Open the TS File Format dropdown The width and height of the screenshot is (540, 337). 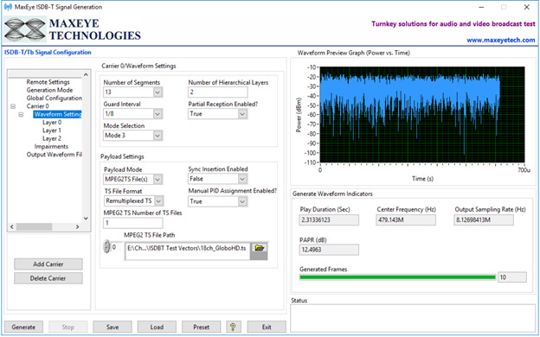(x=158, y=200)
